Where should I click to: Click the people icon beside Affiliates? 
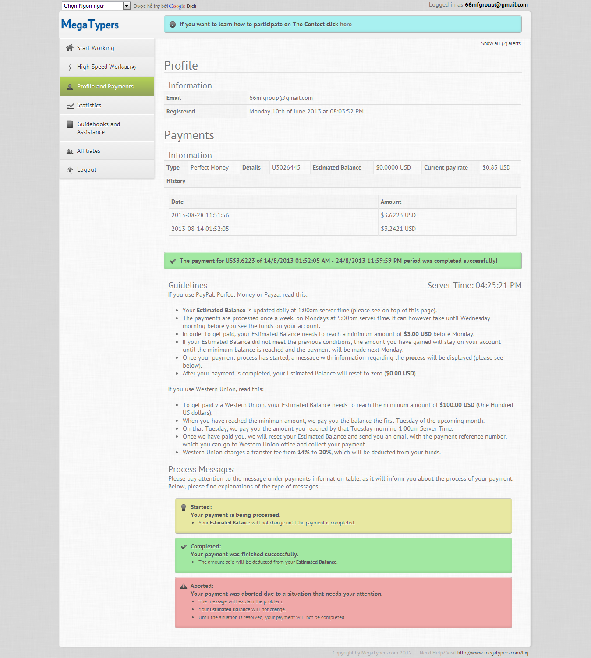(70, 151)
